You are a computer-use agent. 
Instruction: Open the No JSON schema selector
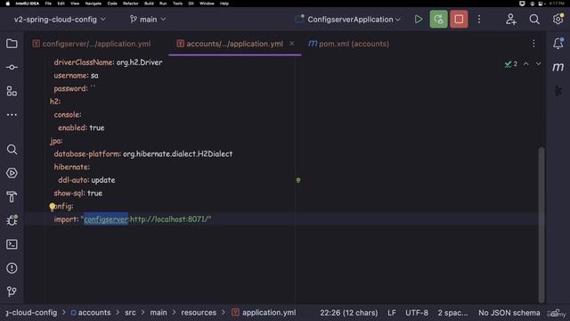pos(509,313)
